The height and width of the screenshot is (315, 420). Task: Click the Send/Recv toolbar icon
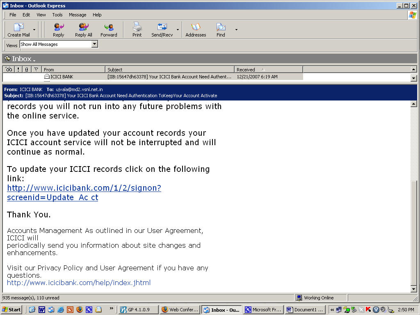pos(162,30)
